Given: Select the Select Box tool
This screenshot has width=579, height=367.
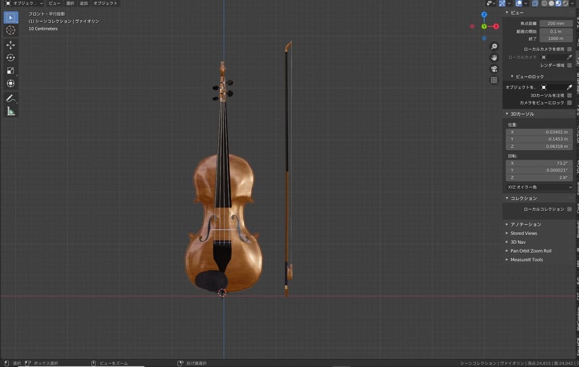Looking at the screenshot, I should pos(11,17).
